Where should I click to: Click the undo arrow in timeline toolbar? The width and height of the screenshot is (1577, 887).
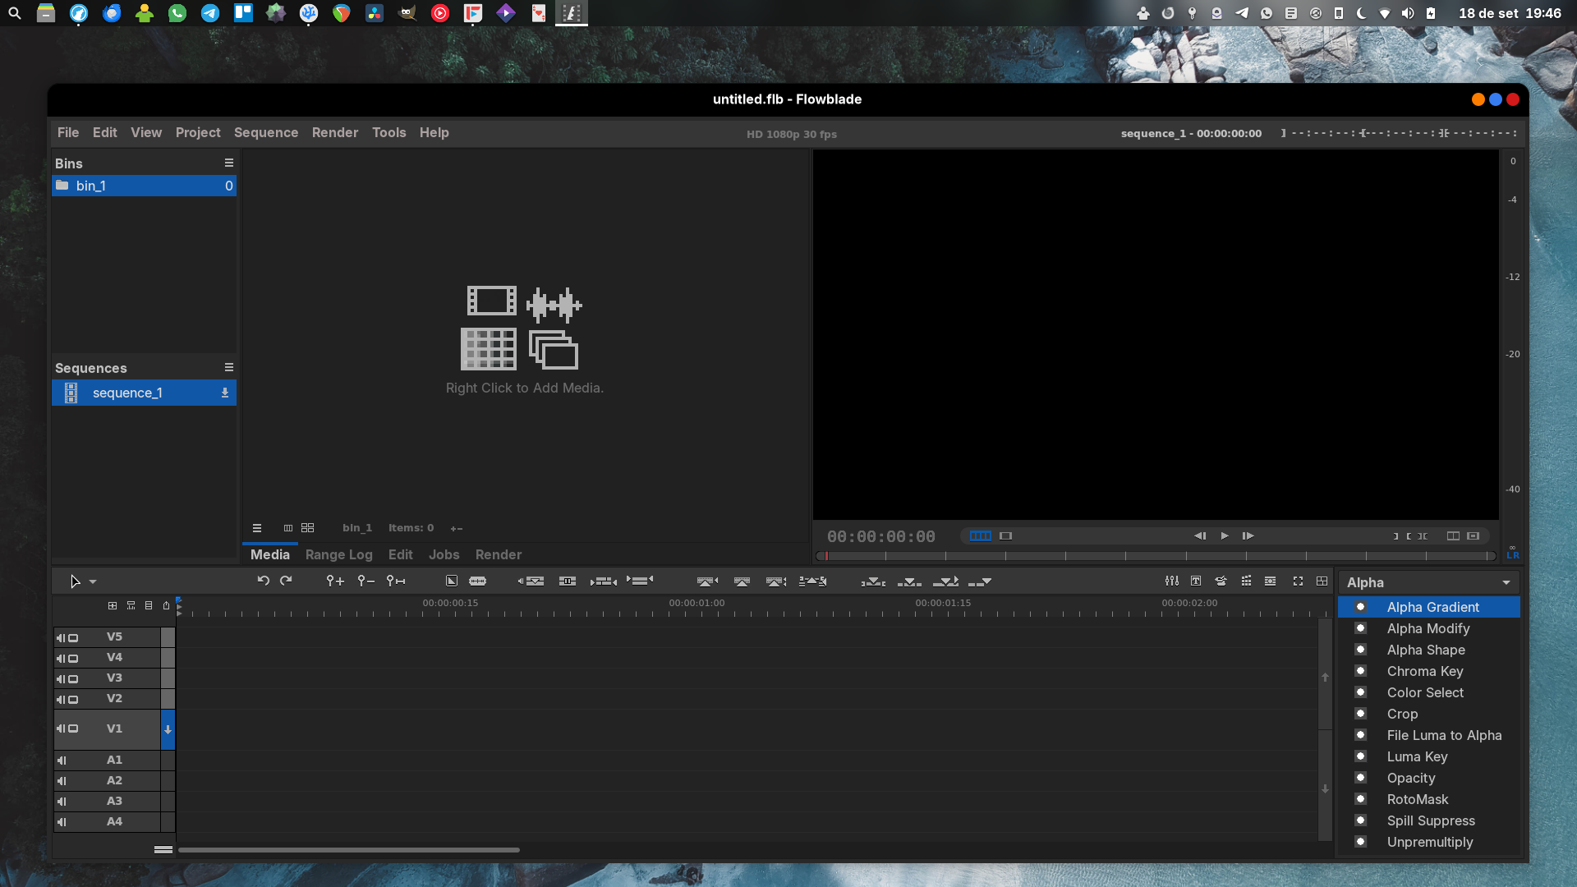click(263, 581)
